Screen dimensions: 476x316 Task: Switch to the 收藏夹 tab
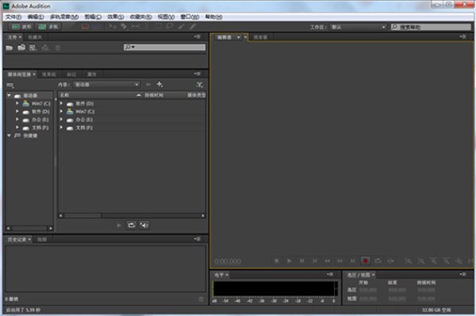[x=35, y=37]
